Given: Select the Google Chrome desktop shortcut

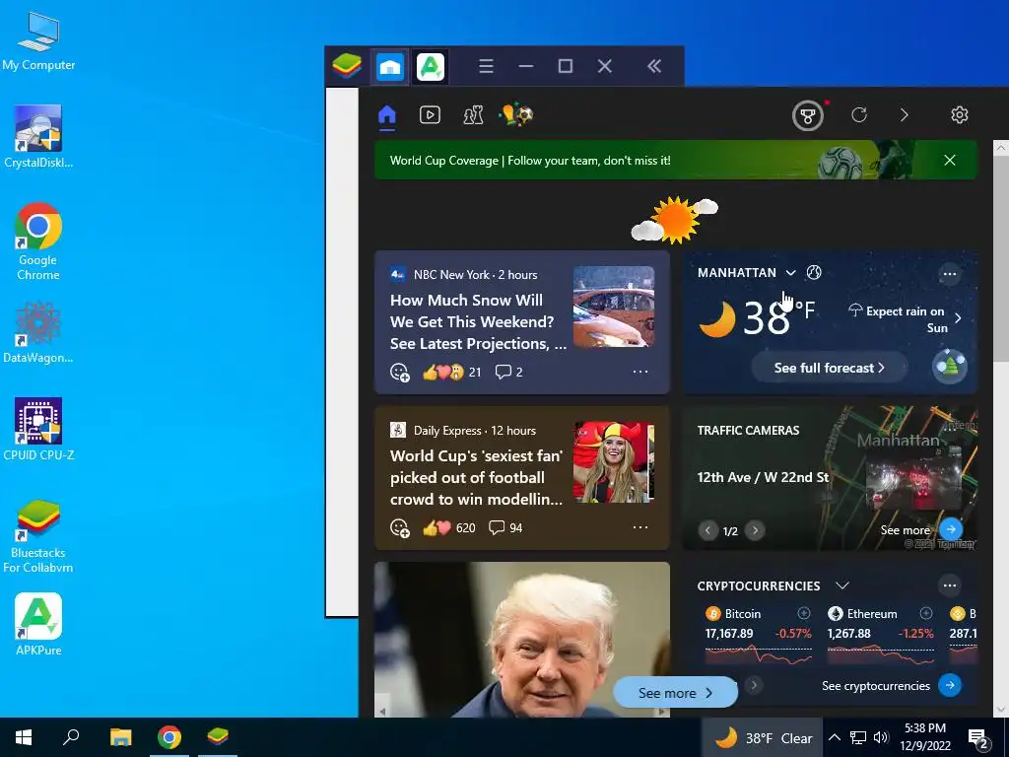Looking at the screenshot, I should tap(38, 241).
